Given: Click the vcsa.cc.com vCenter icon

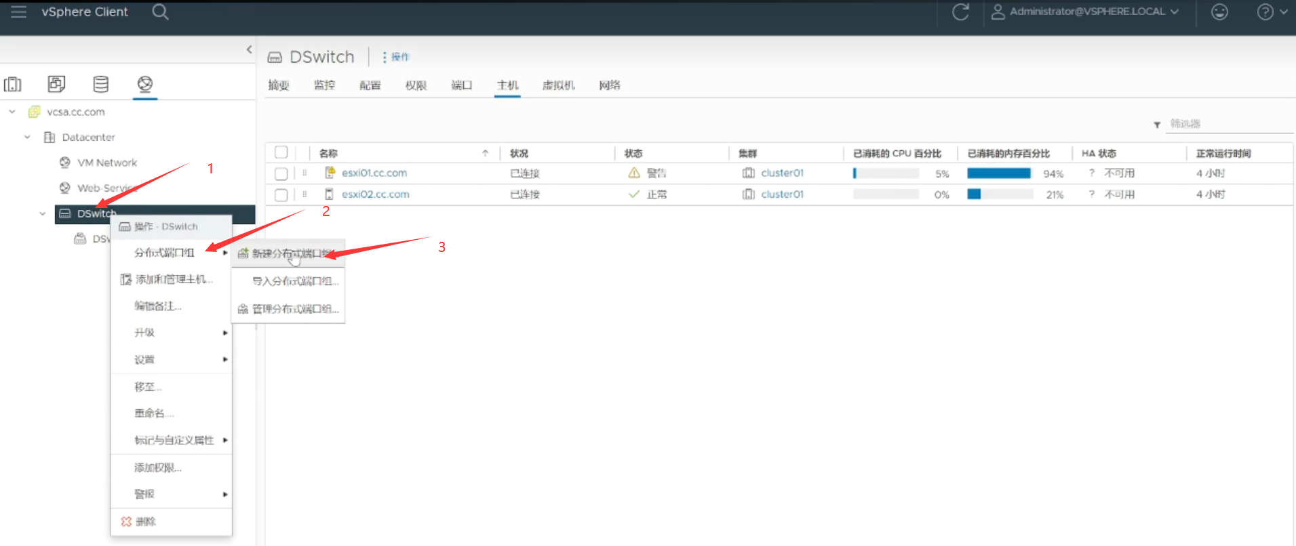Looking at the screenshot, I should coord(34,112).
